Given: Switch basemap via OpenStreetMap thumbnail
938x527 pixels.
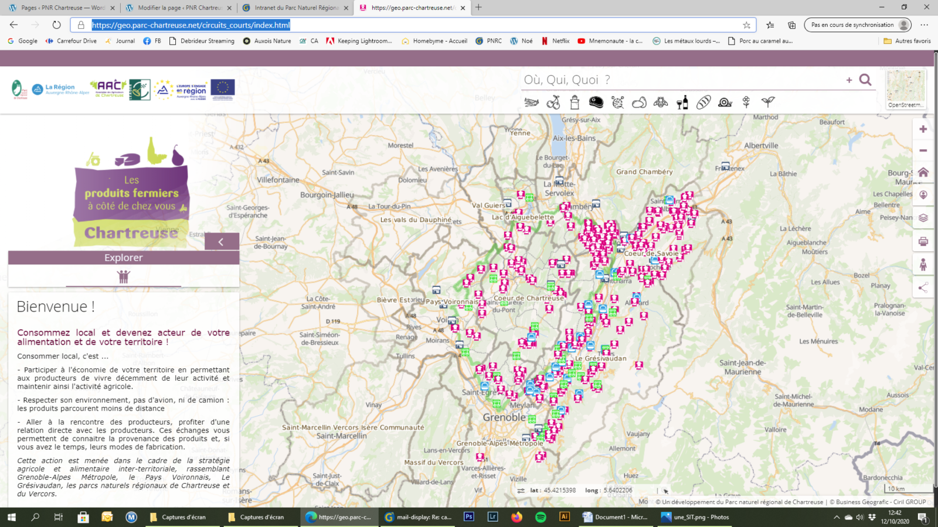Looking at the screenshot, I should tap(905, 89).
